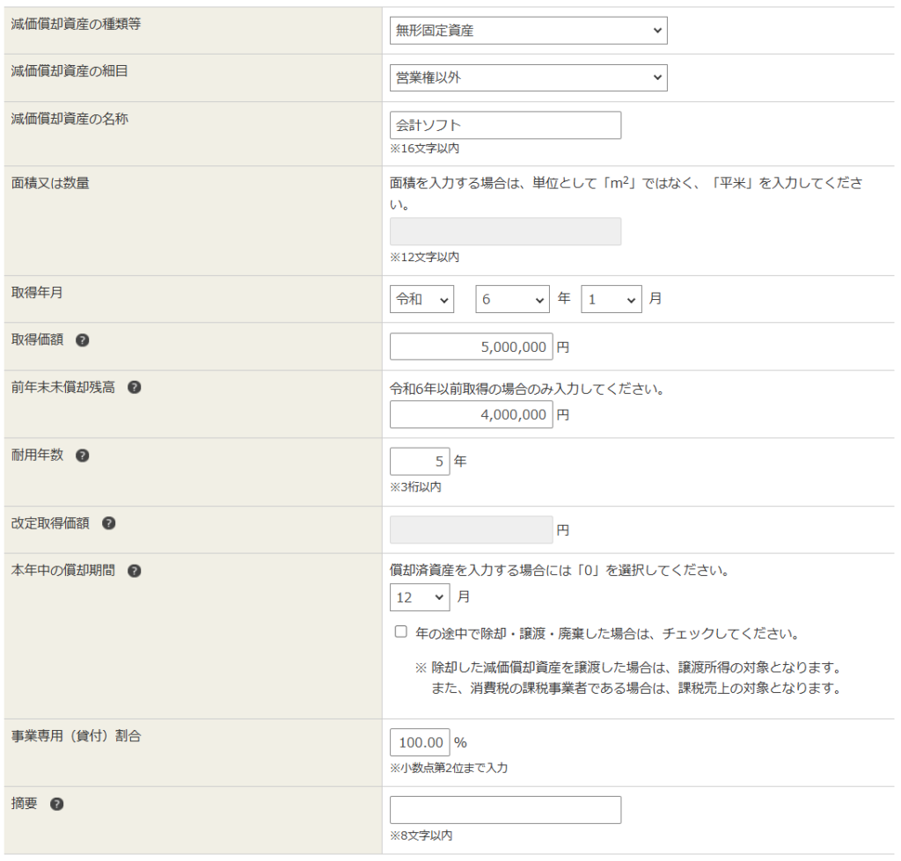Image resolution: width=901 pixels, height=861 pixels.
Task: Click the help icon next to 摘要
Action: 56,805
